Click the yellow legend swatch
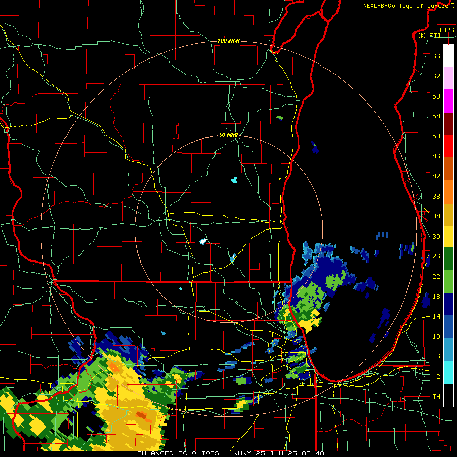 coord(448,236)
